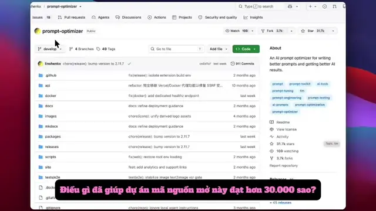Viewport: 376px width, 211px height.
Task: Select the prompt-engineering topic tag
Action: pyautogui.click(x=287, y=98)
